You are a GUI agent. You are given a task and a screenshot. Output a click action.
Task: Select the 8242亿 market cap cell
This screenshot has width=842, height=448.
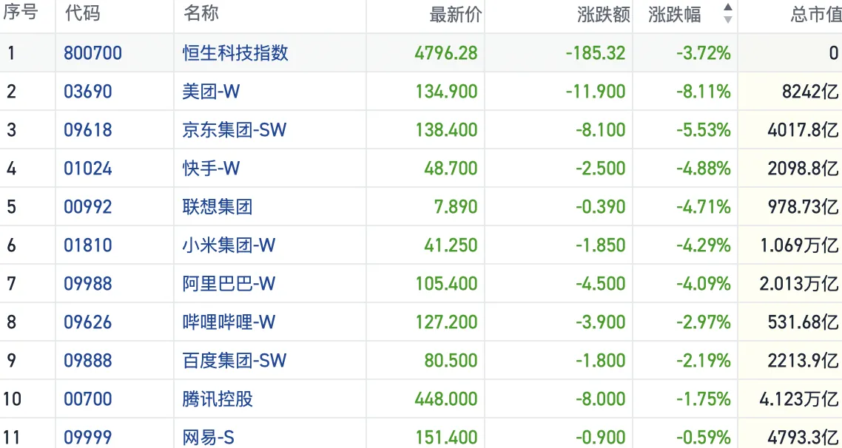(810, 92)
